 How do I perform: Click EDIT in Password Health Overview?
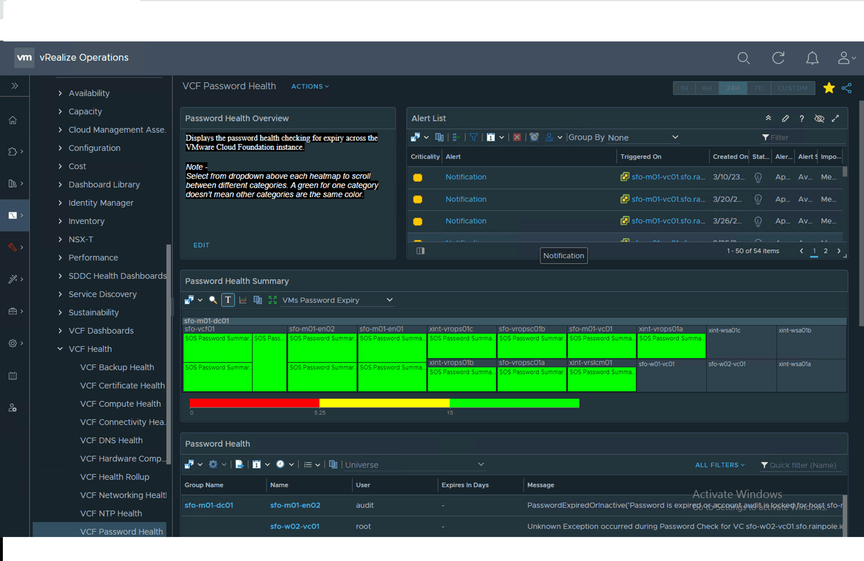click(201, 245)
